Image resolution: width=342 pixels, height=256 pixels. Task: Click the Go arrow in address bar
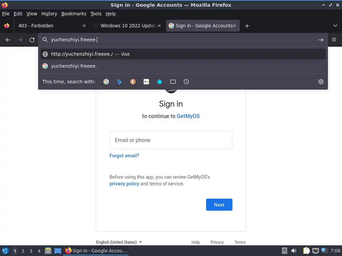[321, 40]
